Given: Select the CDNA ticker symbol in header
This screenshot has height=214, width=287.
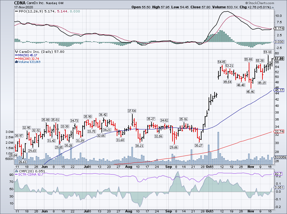Looking at the screenshot, I should pos(20,3).
